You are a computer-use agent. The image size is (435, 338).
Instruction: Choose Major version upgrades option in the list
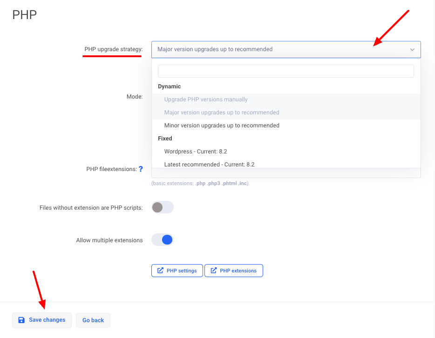click(222, 113)
